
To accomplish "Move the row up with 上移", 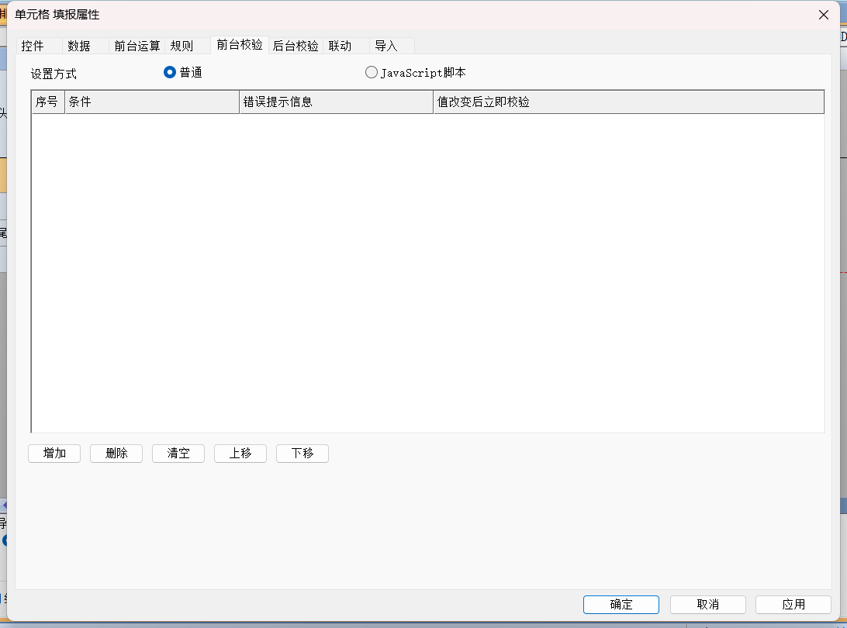I will coord(240,454).
